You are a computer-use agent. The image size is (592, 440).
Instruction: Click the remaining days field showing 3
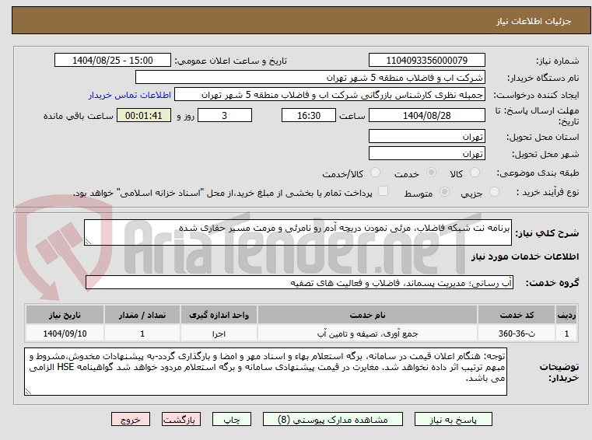point(225,116)
